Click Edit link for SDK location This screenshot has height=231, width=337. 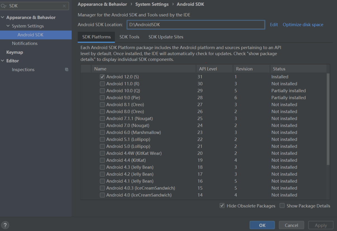pos(274,24)
